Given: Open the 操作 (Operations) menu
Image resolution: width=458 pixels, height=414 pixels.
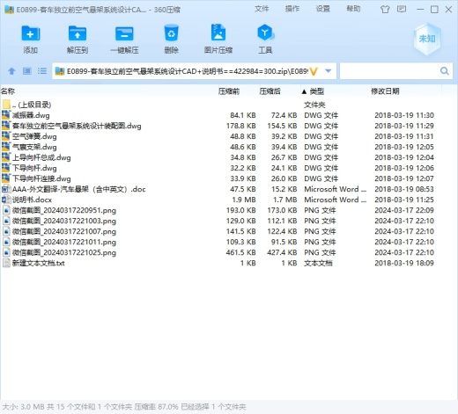Looking at the screenshot, I should [x=292, y=9].
